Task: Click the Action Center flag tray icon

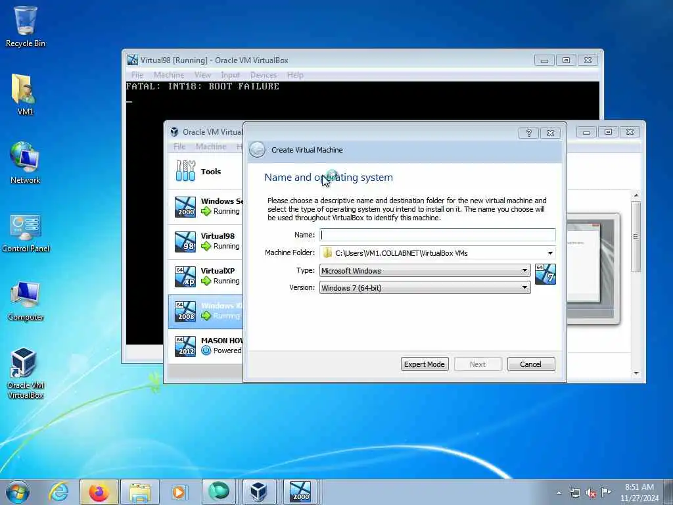Action: [x=606, y=492]
